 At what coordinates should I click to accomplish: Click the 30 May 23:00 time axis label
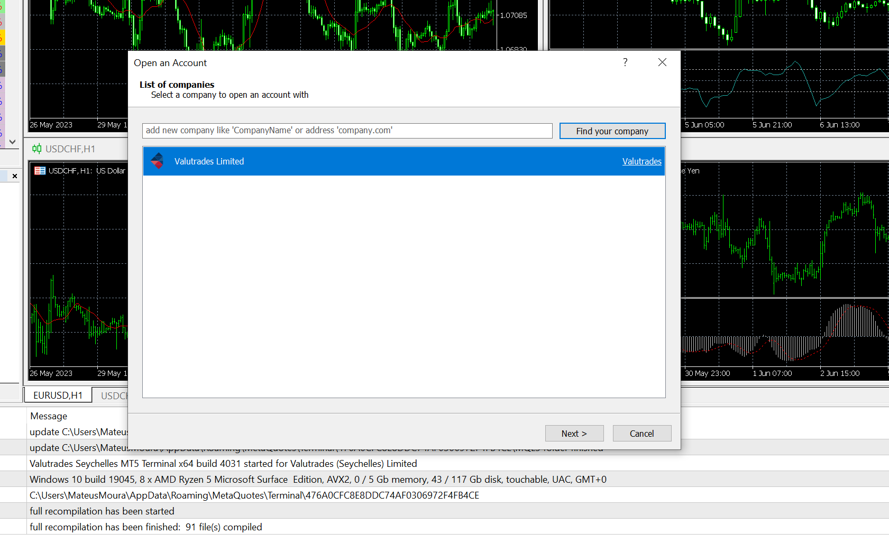708,373
